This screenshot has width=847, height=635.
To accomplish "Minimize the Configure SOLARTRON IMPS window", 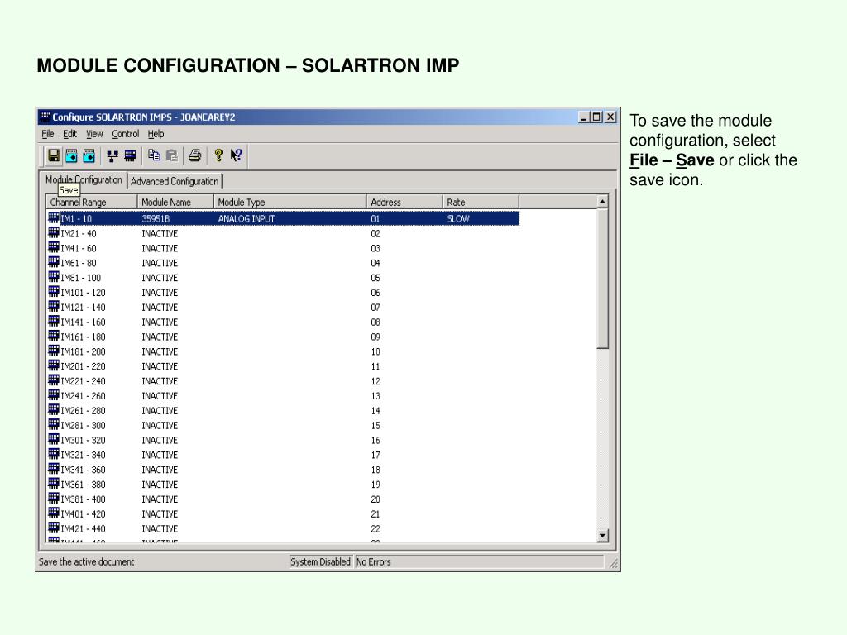I will coord(584,117).
